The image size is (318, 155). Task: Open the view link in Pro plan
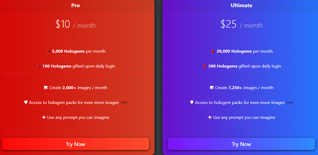point(123,102)
